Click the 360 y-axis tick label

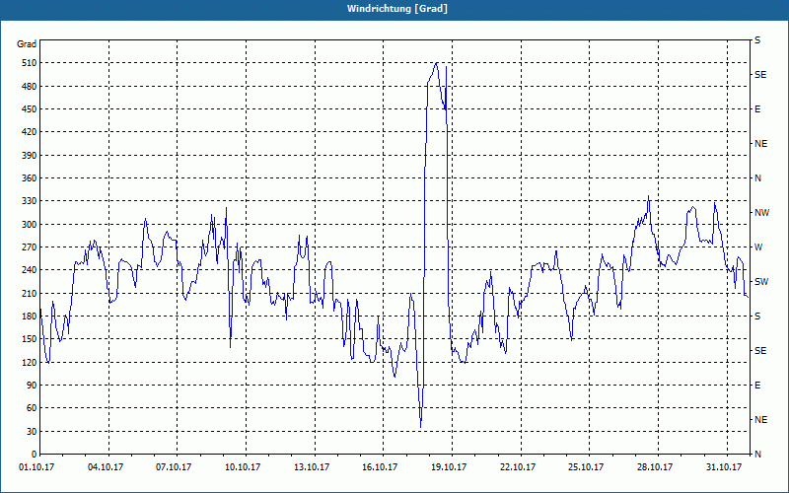pyautogui.click(x=30, y=178)
